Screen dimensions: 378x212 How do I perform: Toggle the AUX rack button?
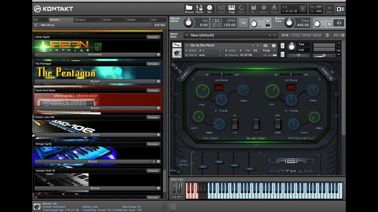336,35
